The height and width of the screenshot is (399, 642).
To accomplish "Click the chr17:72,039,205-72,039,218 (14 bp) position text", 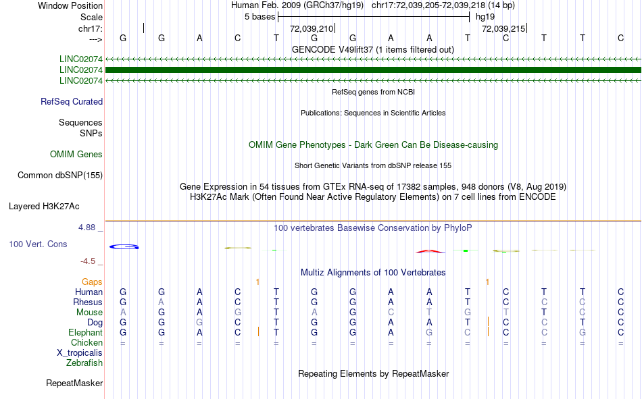I will 443,5.
